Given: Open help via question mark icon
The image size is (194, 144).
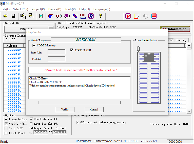Looking at the screenshot, I should click(101, 16).
